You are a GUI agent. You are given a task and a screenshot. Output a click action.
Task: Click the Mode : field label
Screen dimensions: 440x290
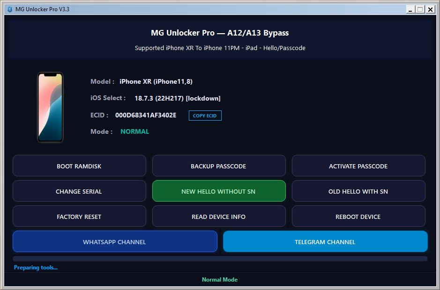[x=101, y=131]
